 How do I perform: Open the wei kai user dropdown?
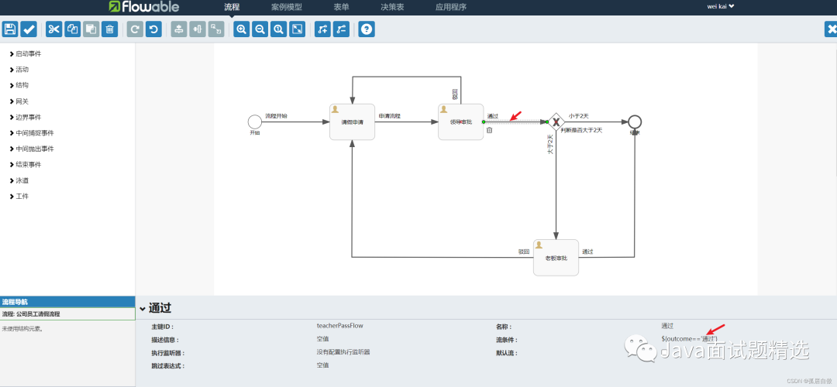[720, 6]
